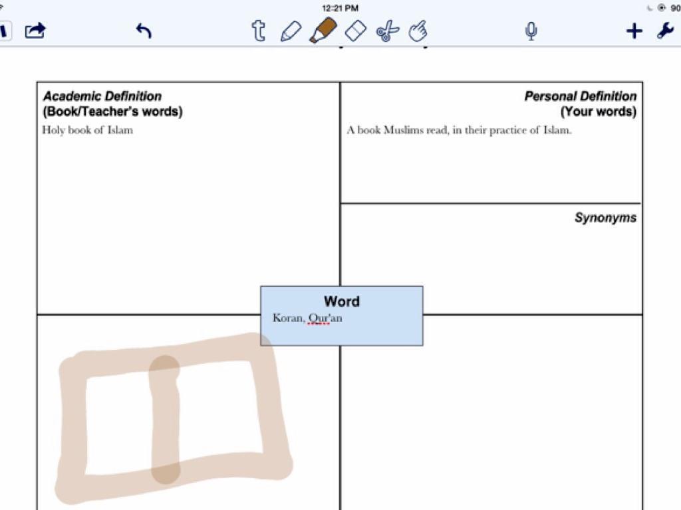Start recording with the microphone icon
The width and height of the screenshot is (681, 510).
[x=531, y=31]
